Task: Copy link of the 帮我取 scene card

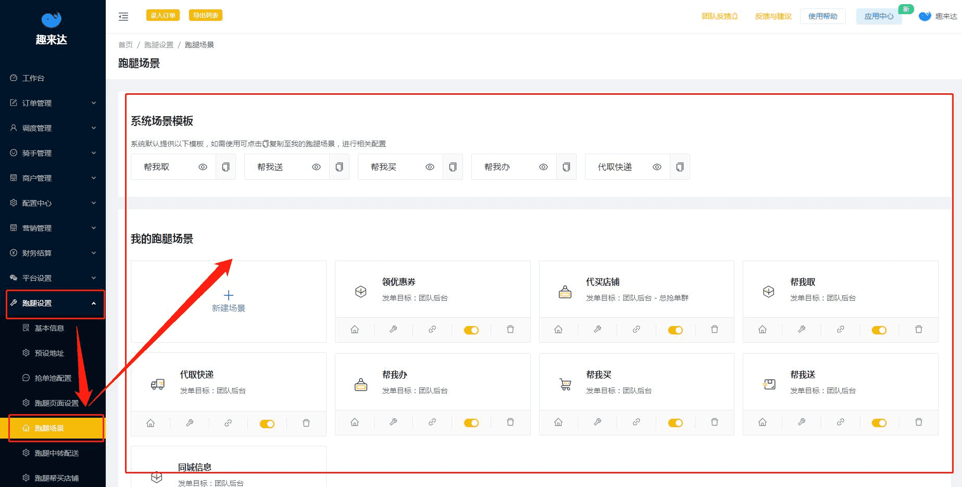Action: (841, 329)
